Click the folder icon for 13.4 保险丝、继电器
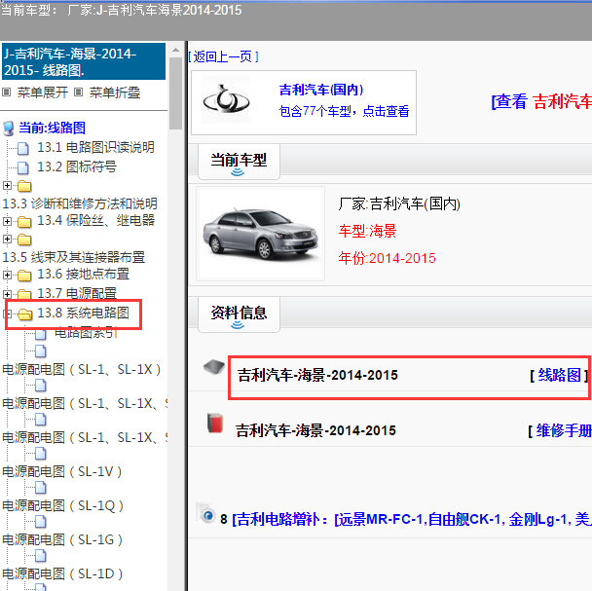This screenshot has width=592, height=591. [24, 222]
